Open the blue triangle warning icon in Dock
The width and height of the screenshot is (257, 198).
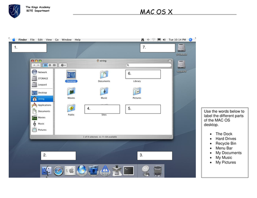105,171
